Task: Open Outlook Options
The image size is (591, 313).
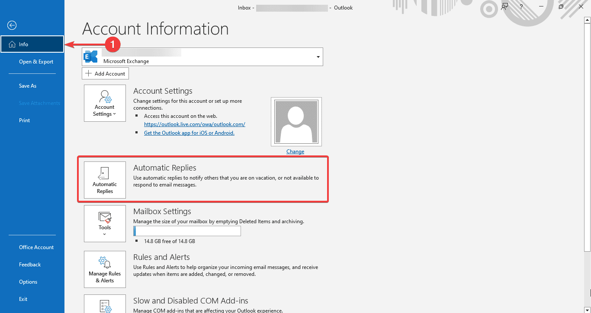Action: (28, 282)
